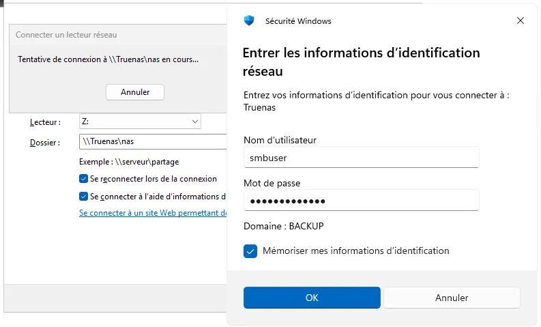
Task: Focus the Mot de passe field
Action: click(362, 200)
